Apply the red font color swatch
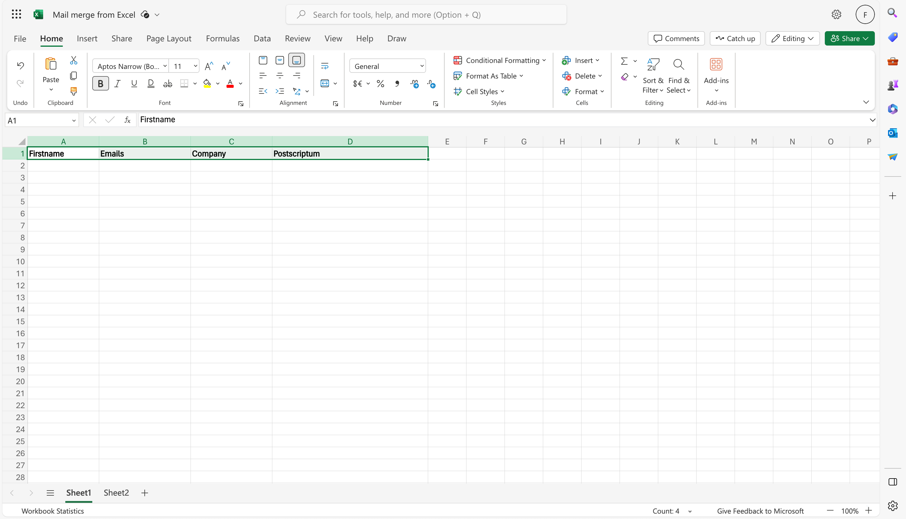Image resolution: width=906 pixels, height=519 pixels. (230, 83)
